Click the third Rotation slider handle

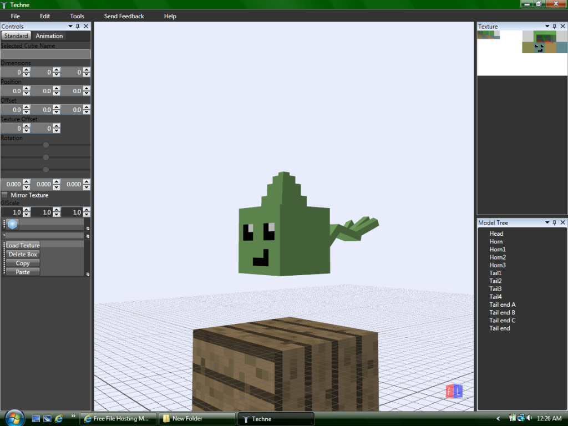(45, 170)
